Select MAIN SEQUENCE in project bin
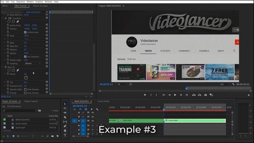The width and height of the screenshot is (254, 143). point(23,120)
